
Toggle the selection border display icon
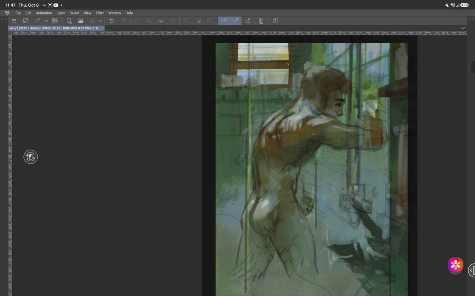(210, 21)
